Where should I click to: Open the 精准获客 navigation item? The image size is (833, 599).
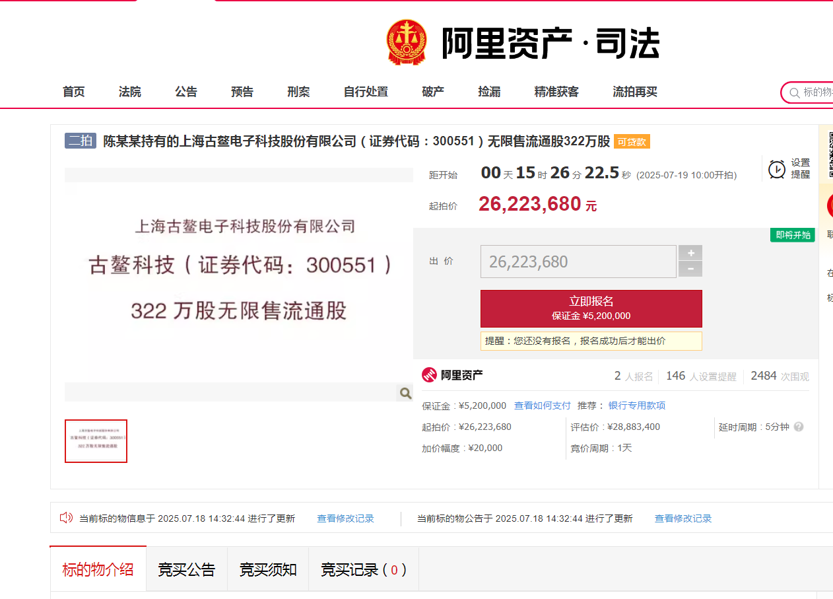[556, 92]
